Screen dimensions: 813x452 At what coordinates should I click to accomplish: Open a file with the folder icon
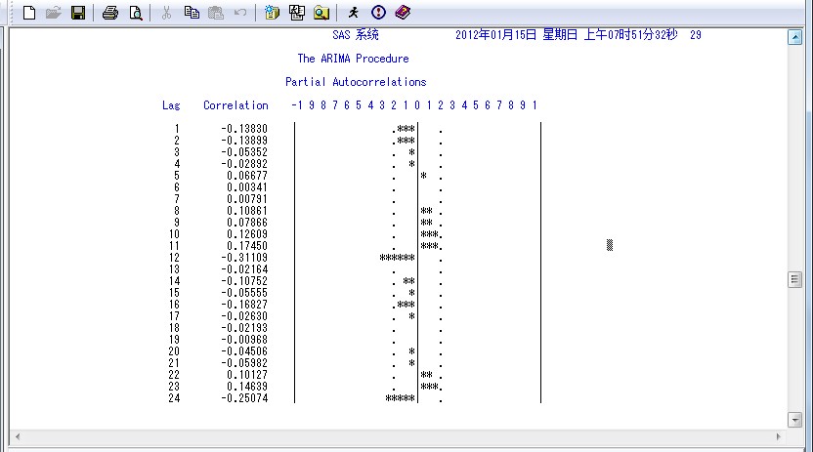54,13
